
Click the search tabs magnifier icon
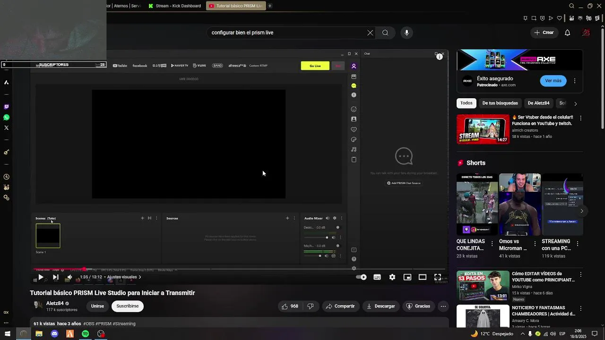(571, 6)
